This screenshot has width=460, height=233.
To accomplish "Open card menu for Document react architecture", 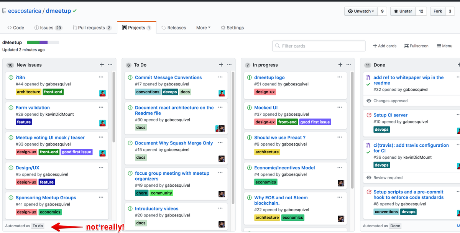I will click(x=220, y=107).
